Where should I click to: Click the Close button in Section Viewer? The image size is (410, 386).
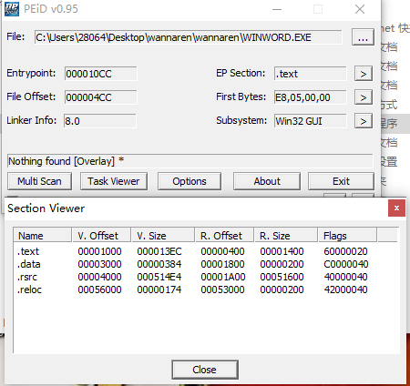(205, 370)
